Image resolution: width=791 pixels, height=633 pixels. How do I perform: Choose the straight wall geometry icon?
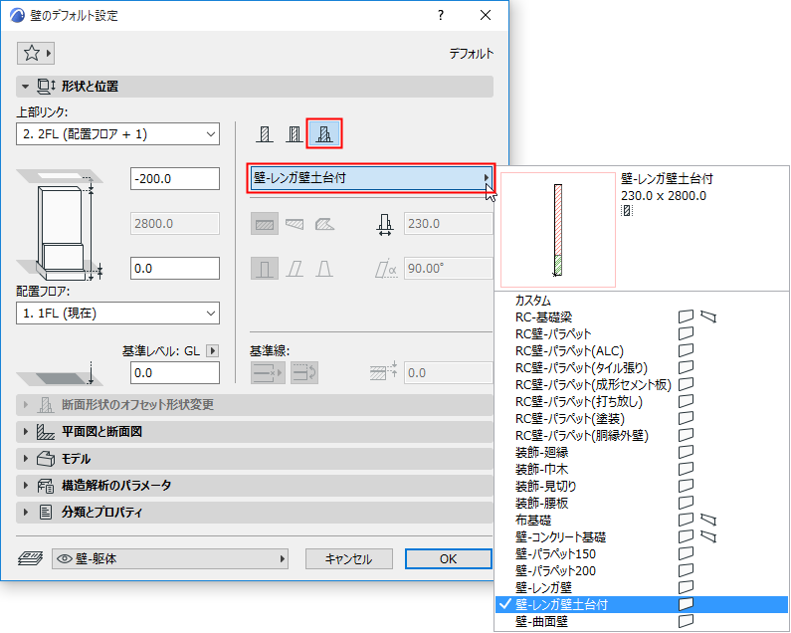tap(265, 224)
